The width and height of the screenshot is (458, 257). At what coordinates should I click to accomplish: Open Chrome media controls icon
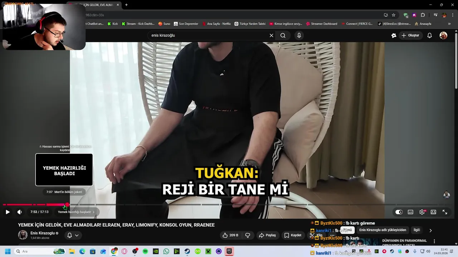(x=435, y=15)
